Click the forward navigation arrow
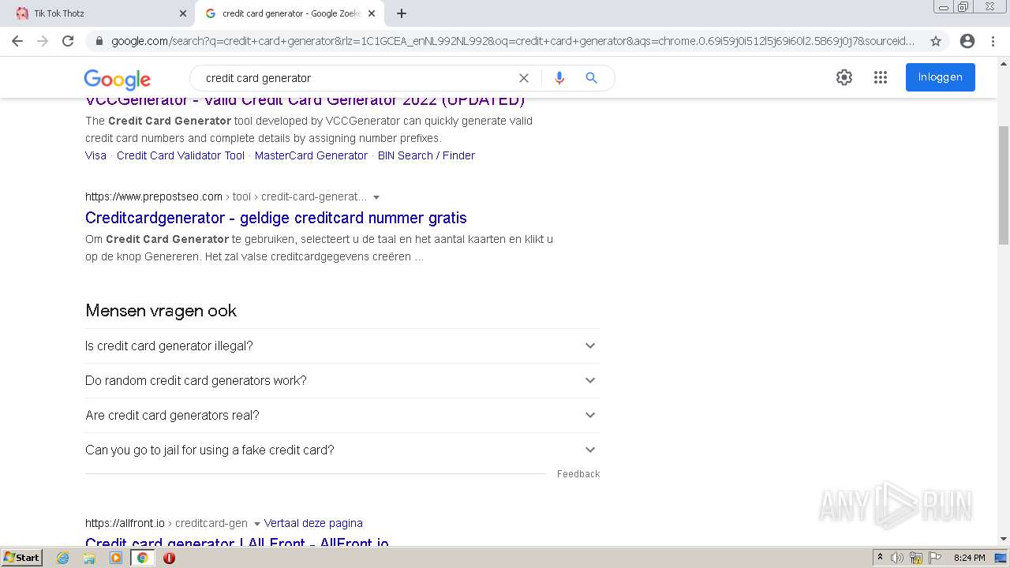Image resolution: width=1010 pixels, height=568 pixels. [43, 41]
